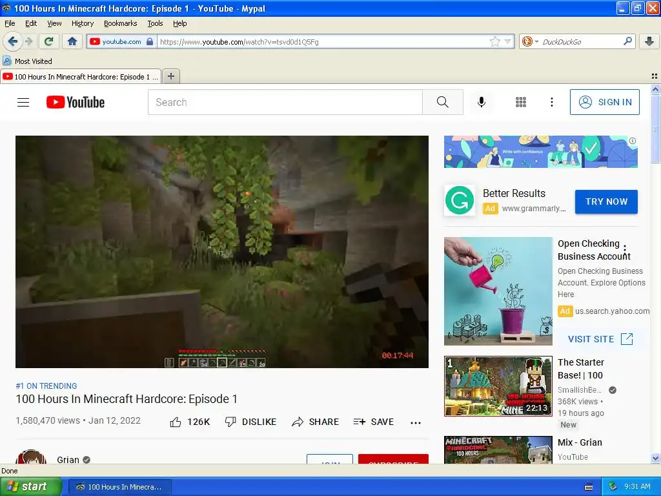Viewport: 661px width, 496px height.
Task: Click the SmallishBe... channel name
Action: [579, 389]
